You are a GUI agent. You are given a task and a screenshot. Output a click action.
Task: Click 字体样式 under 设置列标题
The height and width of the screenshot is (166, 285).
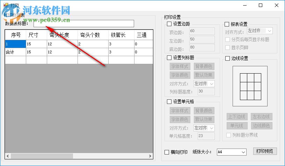180,66
